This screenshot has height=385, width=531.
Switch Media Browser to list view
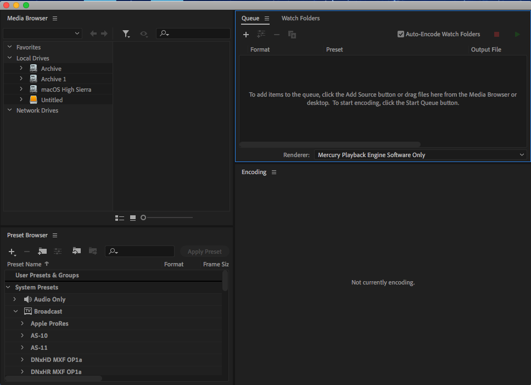120,217
